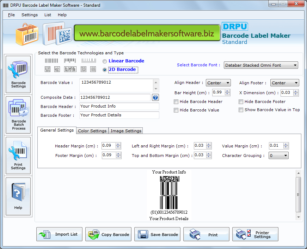Click the Bar Height value field
The image size is (307, 249).
pos(219,92)
